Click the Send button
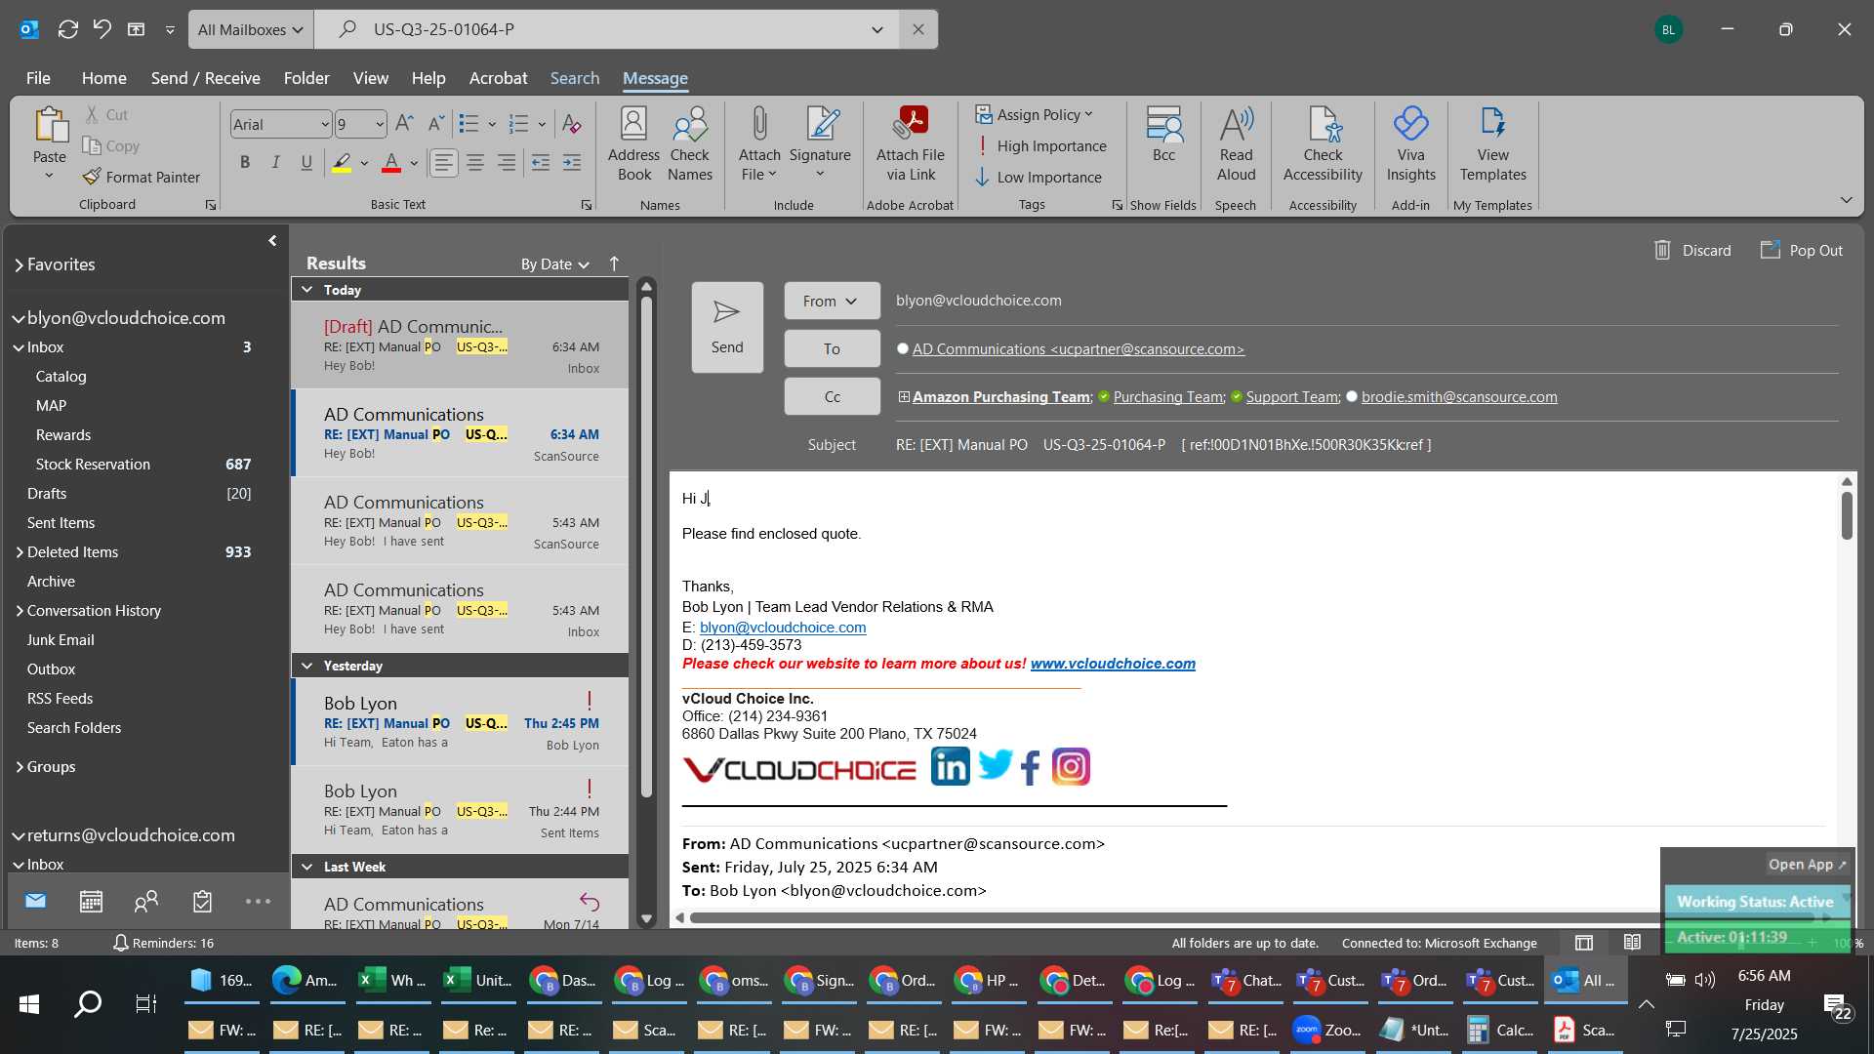The image size is (1874, 1054). point(727,327)
